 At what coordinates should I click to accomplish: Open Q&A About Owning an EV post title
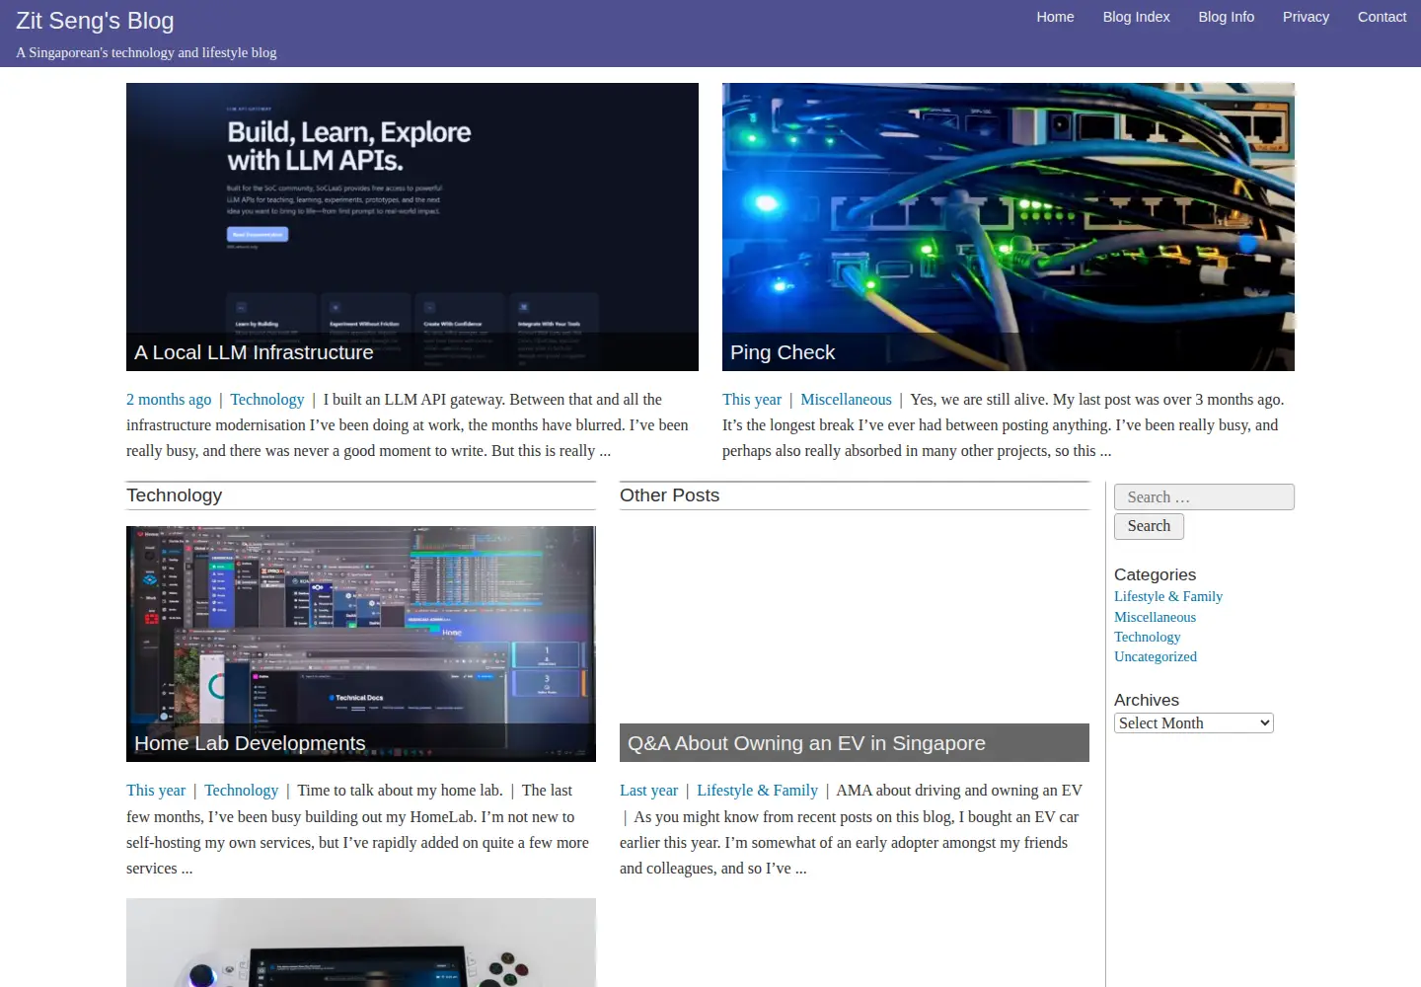(806, 743)
